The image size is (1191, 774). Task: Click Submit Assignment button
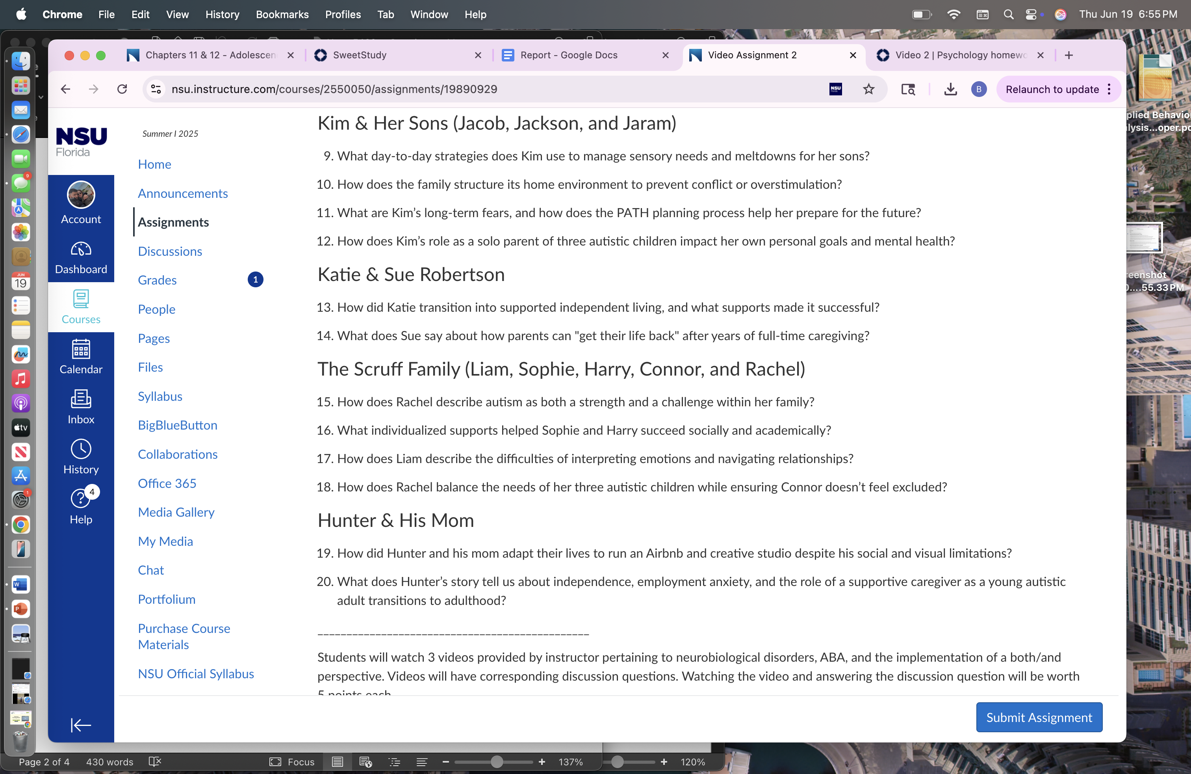[1039, 717]
